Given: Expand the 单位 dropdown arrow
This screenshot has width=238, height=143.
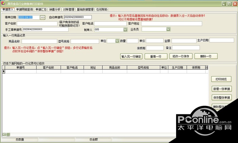Looking at the screenshot, I should pos(117,41).
